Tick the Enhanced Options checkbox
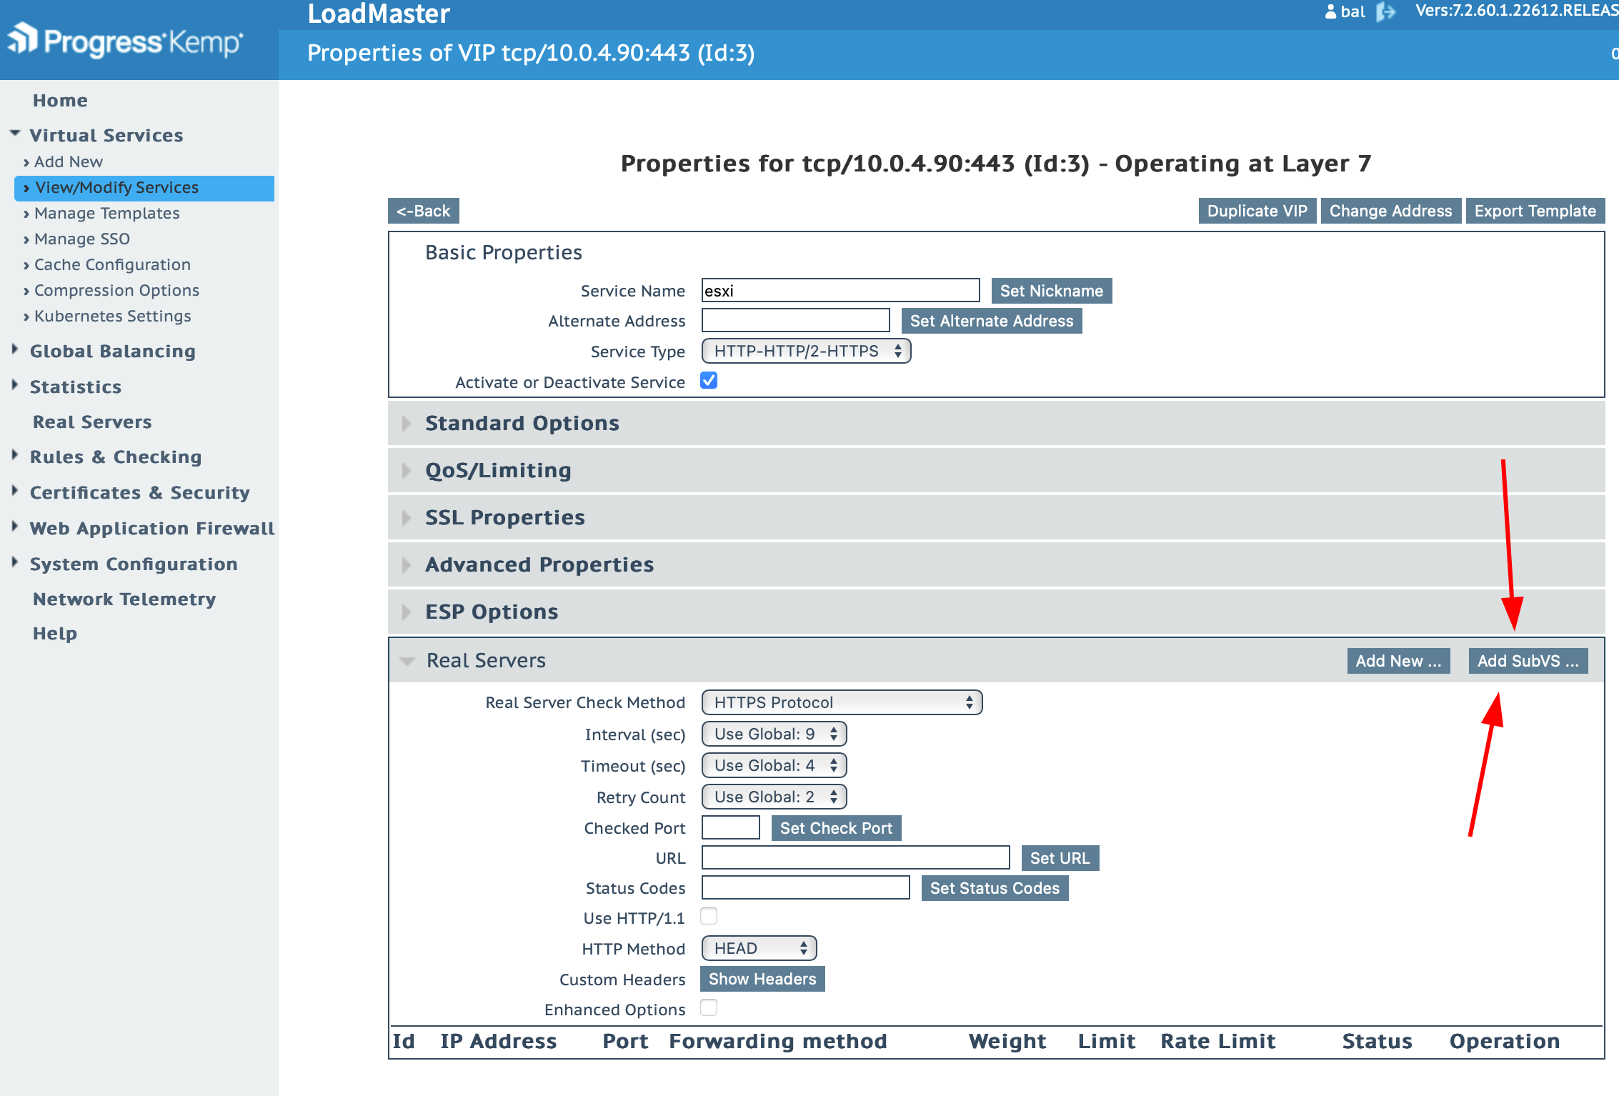The height and width of the screenshot is (1096, 1619). tap(709, 1008)
